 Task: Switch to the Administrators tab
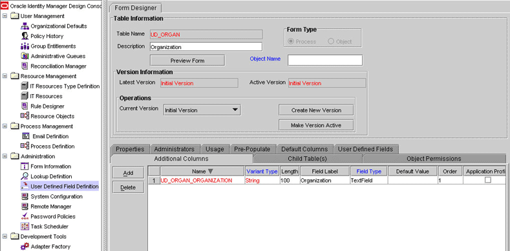[175, 149]
